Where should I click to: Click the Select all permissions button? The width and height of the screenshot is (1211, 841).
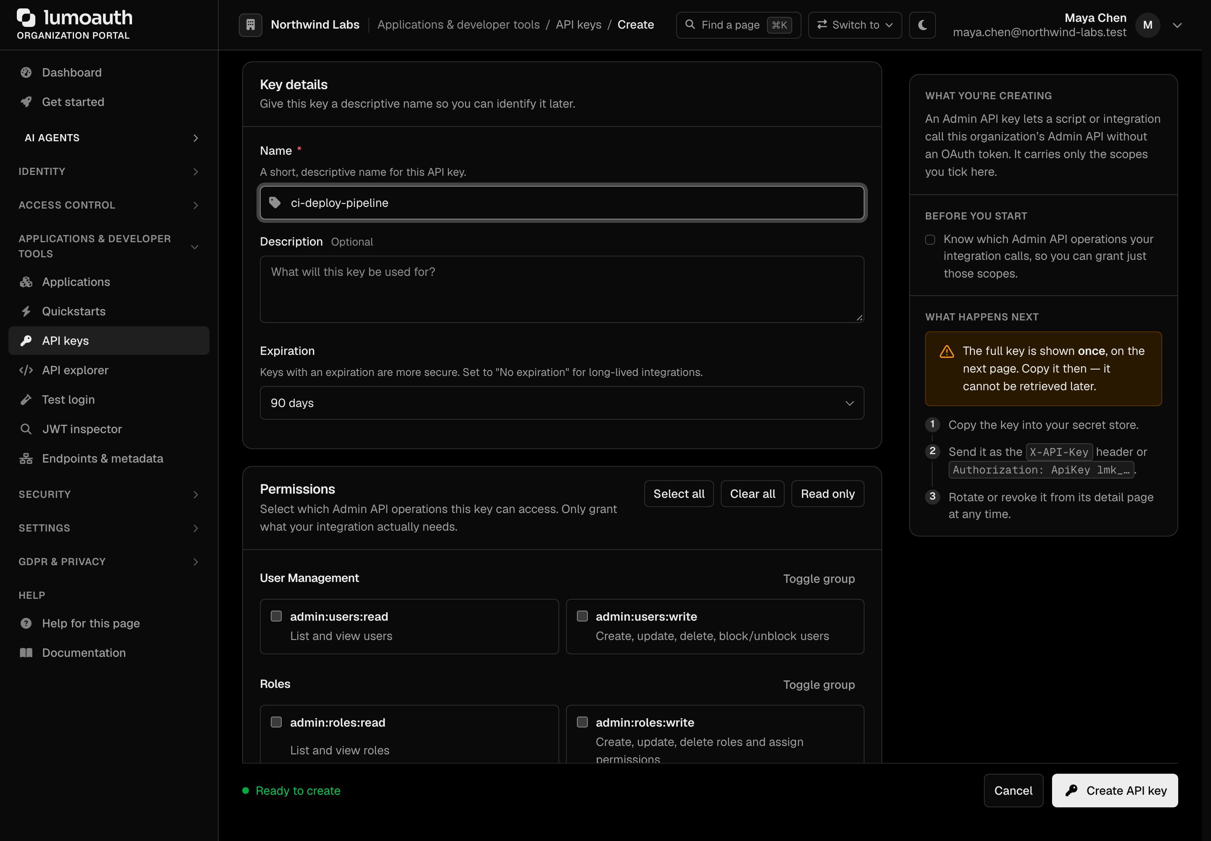[679, 494]
